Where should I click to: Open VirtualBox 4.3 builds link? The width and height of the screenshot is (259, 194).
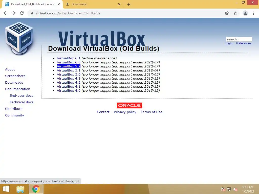click(x=69, y=79)
